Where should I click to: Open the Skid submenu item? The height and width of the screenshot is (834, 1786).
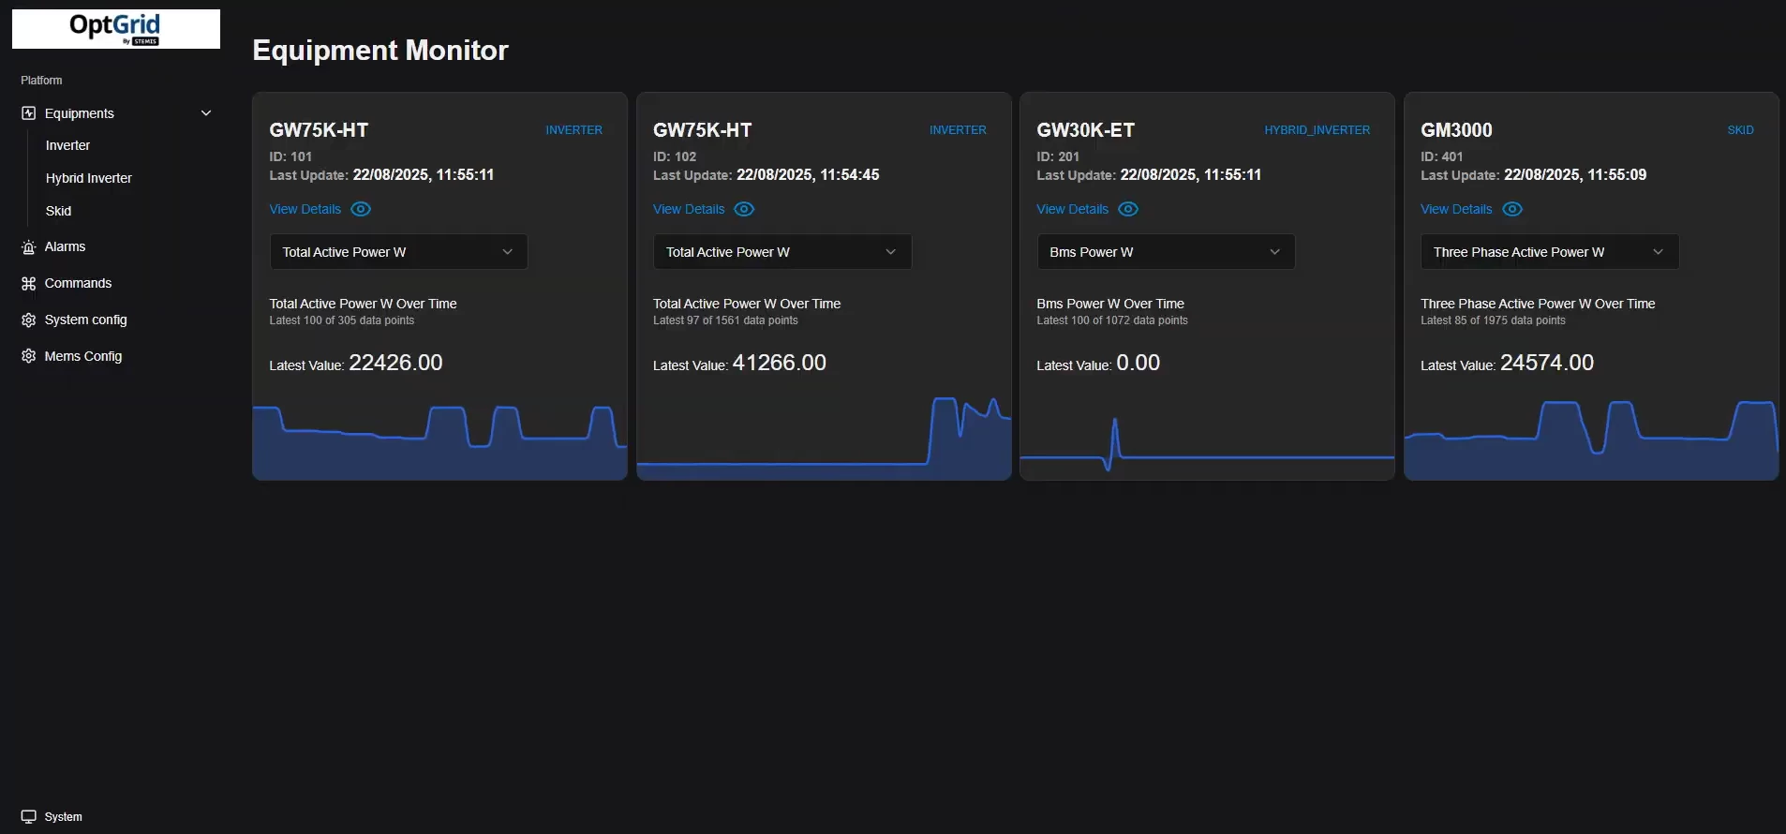coord(59,211)
